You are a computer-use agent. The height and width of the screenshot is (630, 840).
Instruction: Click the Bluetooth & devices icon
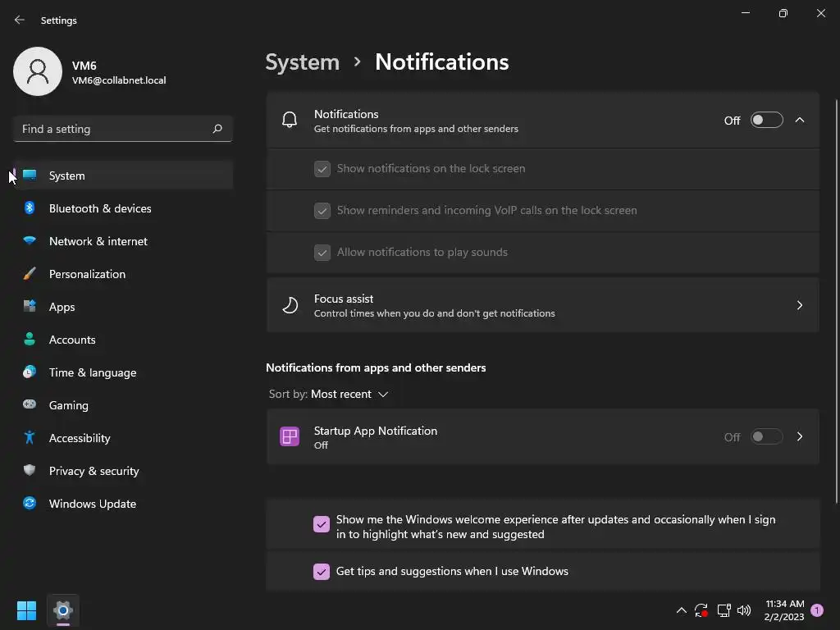point(30,208)
